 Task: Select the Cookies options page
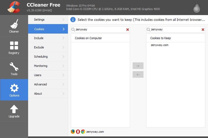pyautogui.click(x=48, y=29)
